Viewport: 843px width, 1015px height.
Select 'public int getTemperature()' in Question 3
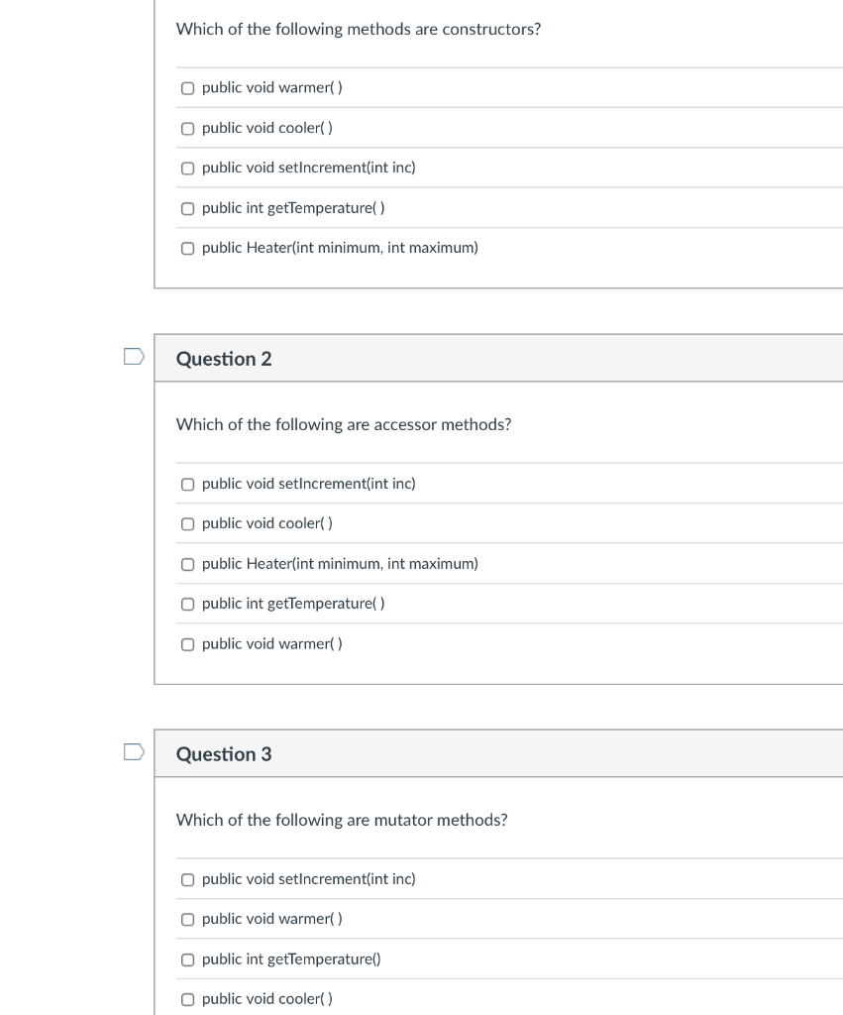pyautogui.click(x=187, y=959)
